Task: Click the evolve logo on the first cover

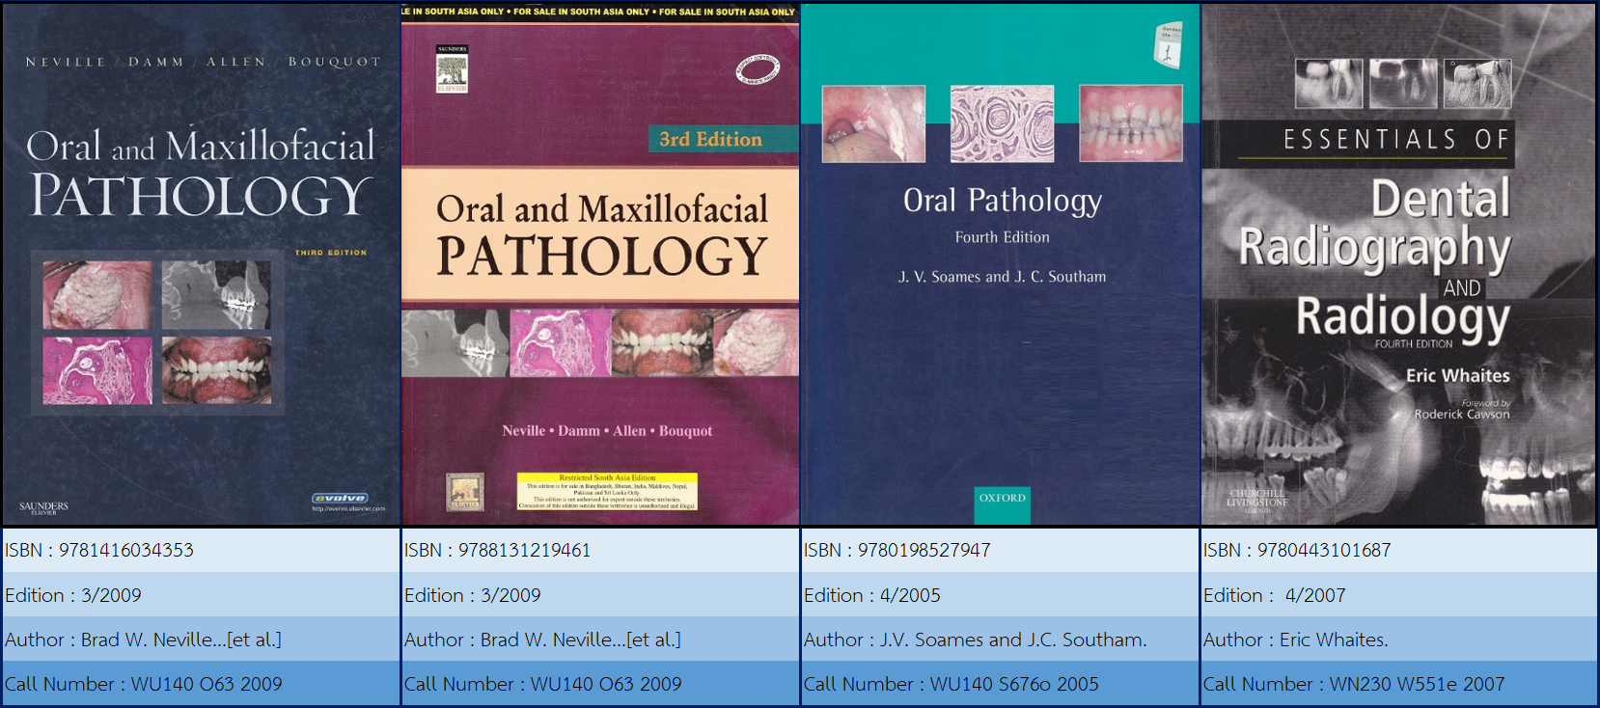Action: coord(340,499)
